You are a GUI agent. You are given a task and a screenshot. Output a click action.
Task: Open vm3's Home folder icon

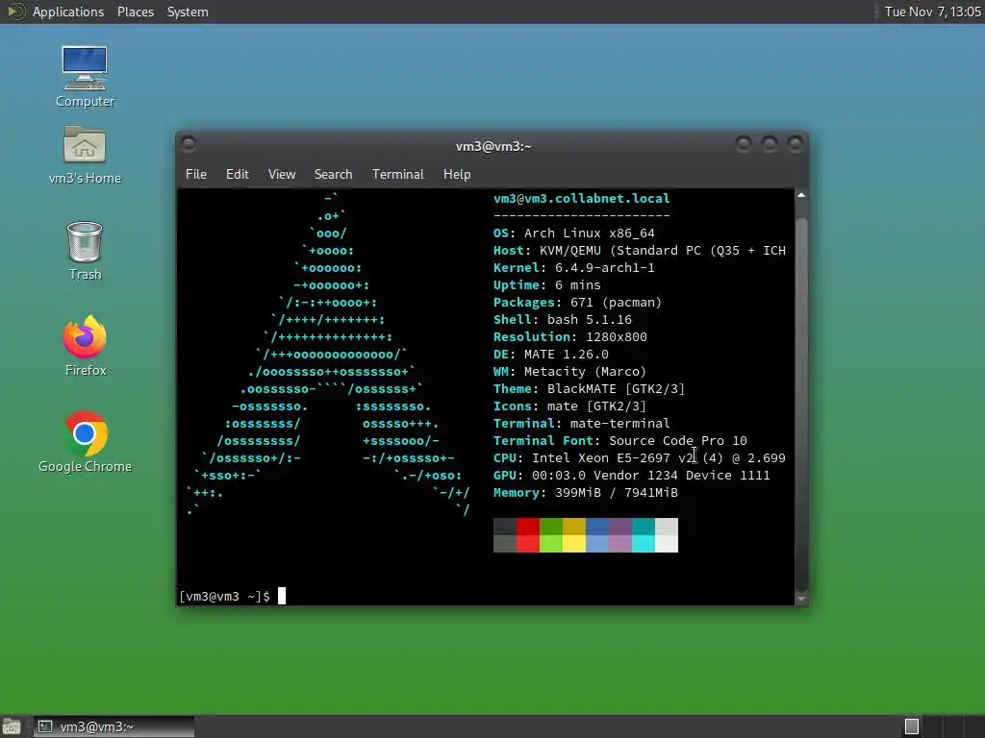pos(85,155)
